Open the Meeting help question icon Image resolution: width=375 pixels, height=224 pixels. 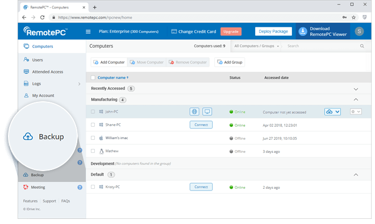tap(80, 188)
